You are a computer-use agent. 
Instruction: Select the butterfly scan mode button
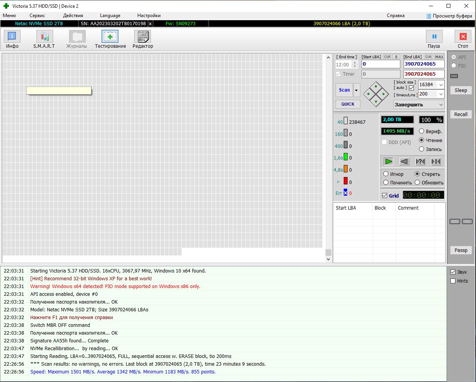(x=436, y=161)
